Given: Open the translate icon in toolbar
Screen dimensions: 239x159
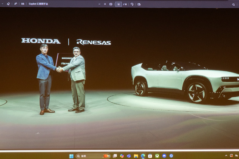Looking at the screenshot, I should click(23, 4).
